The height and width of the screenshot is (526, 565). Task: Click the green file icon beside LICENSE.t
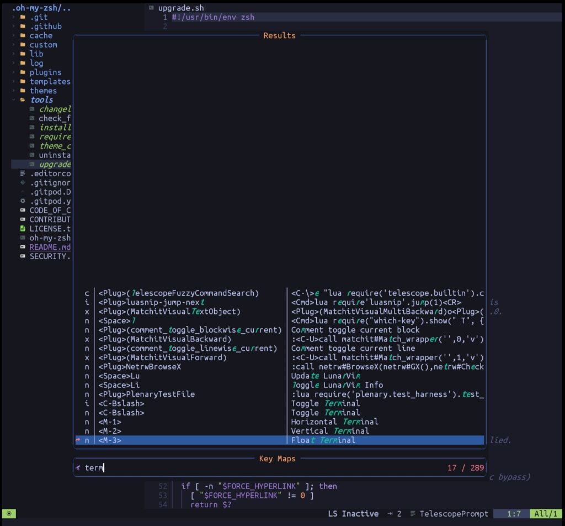point(22,229)
